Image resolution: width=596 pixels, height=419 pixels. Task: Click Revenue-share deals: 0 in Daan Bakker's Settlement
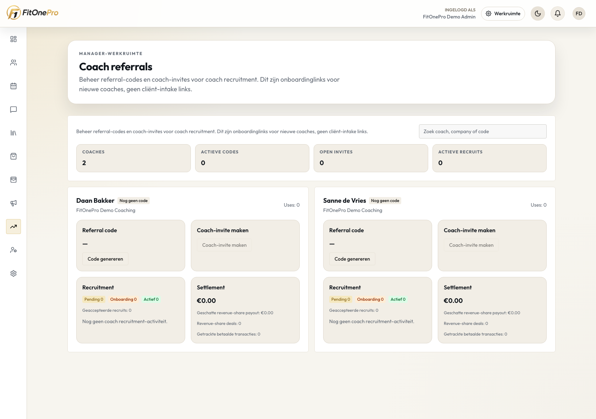219,323
